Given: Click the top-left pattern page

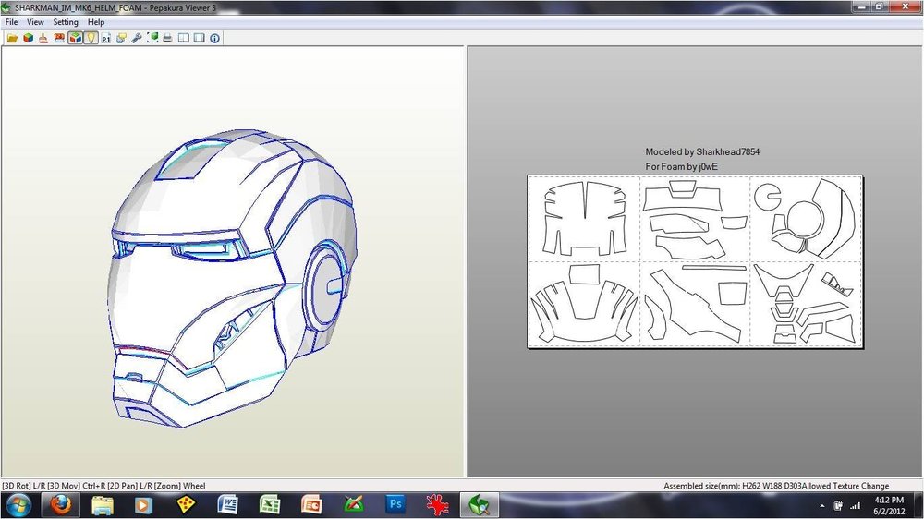Looking at the screenshot, I should (584, 219).
